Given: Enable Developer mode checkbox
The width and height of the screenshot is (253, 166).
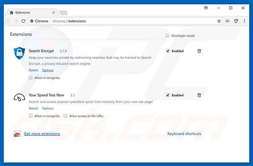Looking at the screenshot, I should [x=167, y=36].
